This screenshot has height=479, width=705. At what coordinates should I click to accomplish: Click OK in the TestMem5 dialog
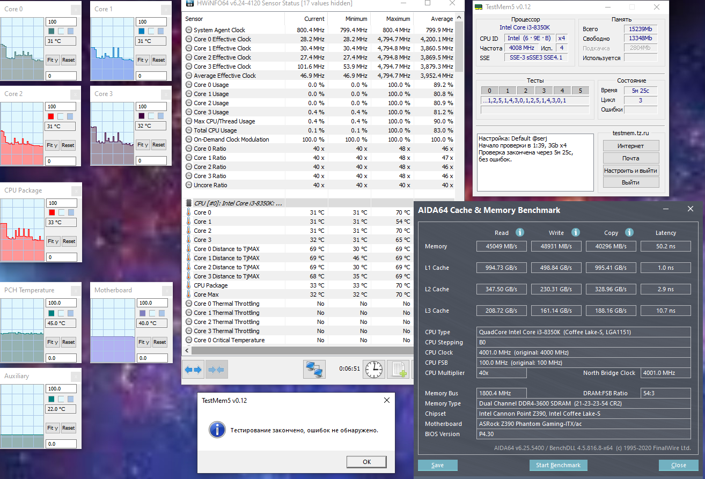pyautogui.click(x=366, y=462)
